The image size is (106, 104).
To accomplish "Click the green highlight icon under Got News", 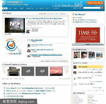I will point(73,22).
